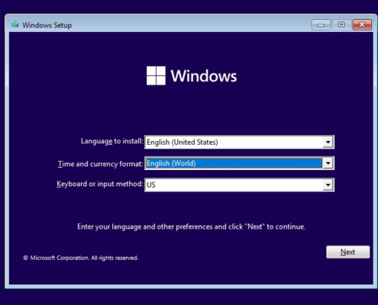Click the "Time and currency format" label
This screenshot has height=305, width=378.
pyautogui.click(x=101, y=164)
